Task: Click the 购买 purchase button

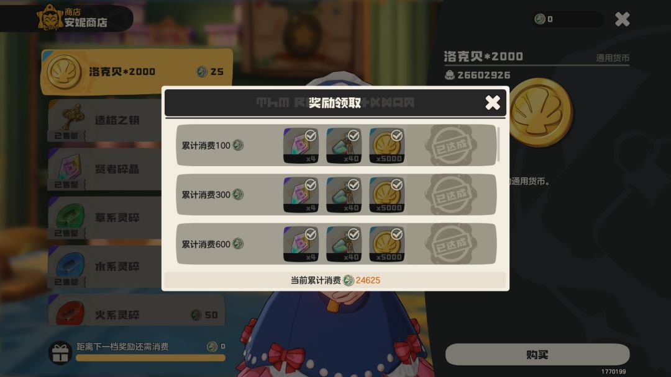Action: 537,355
